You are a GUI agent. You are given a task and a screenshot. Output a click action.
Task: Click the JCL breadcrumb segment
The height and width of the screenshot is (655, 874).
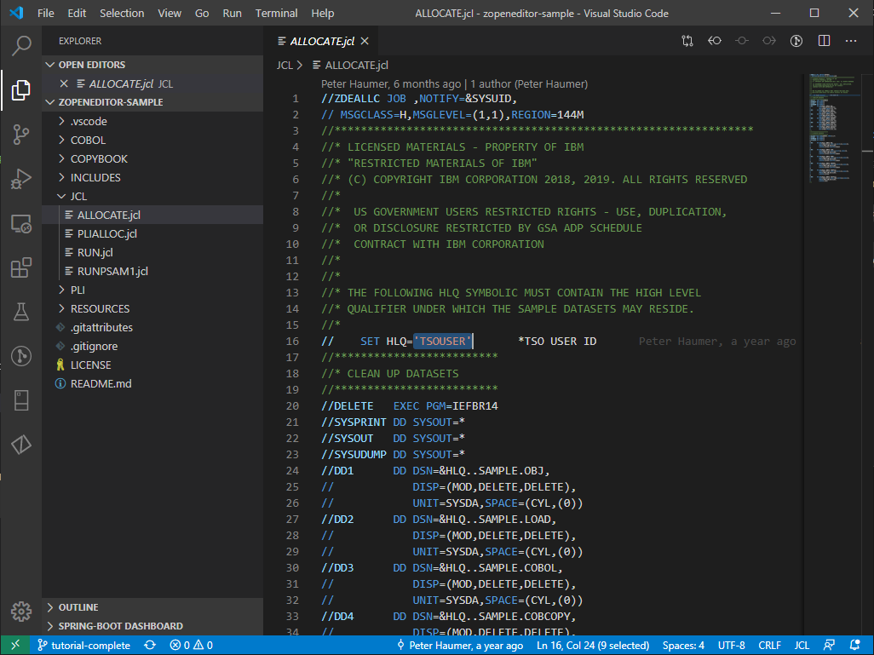click(x=285, y=66)
